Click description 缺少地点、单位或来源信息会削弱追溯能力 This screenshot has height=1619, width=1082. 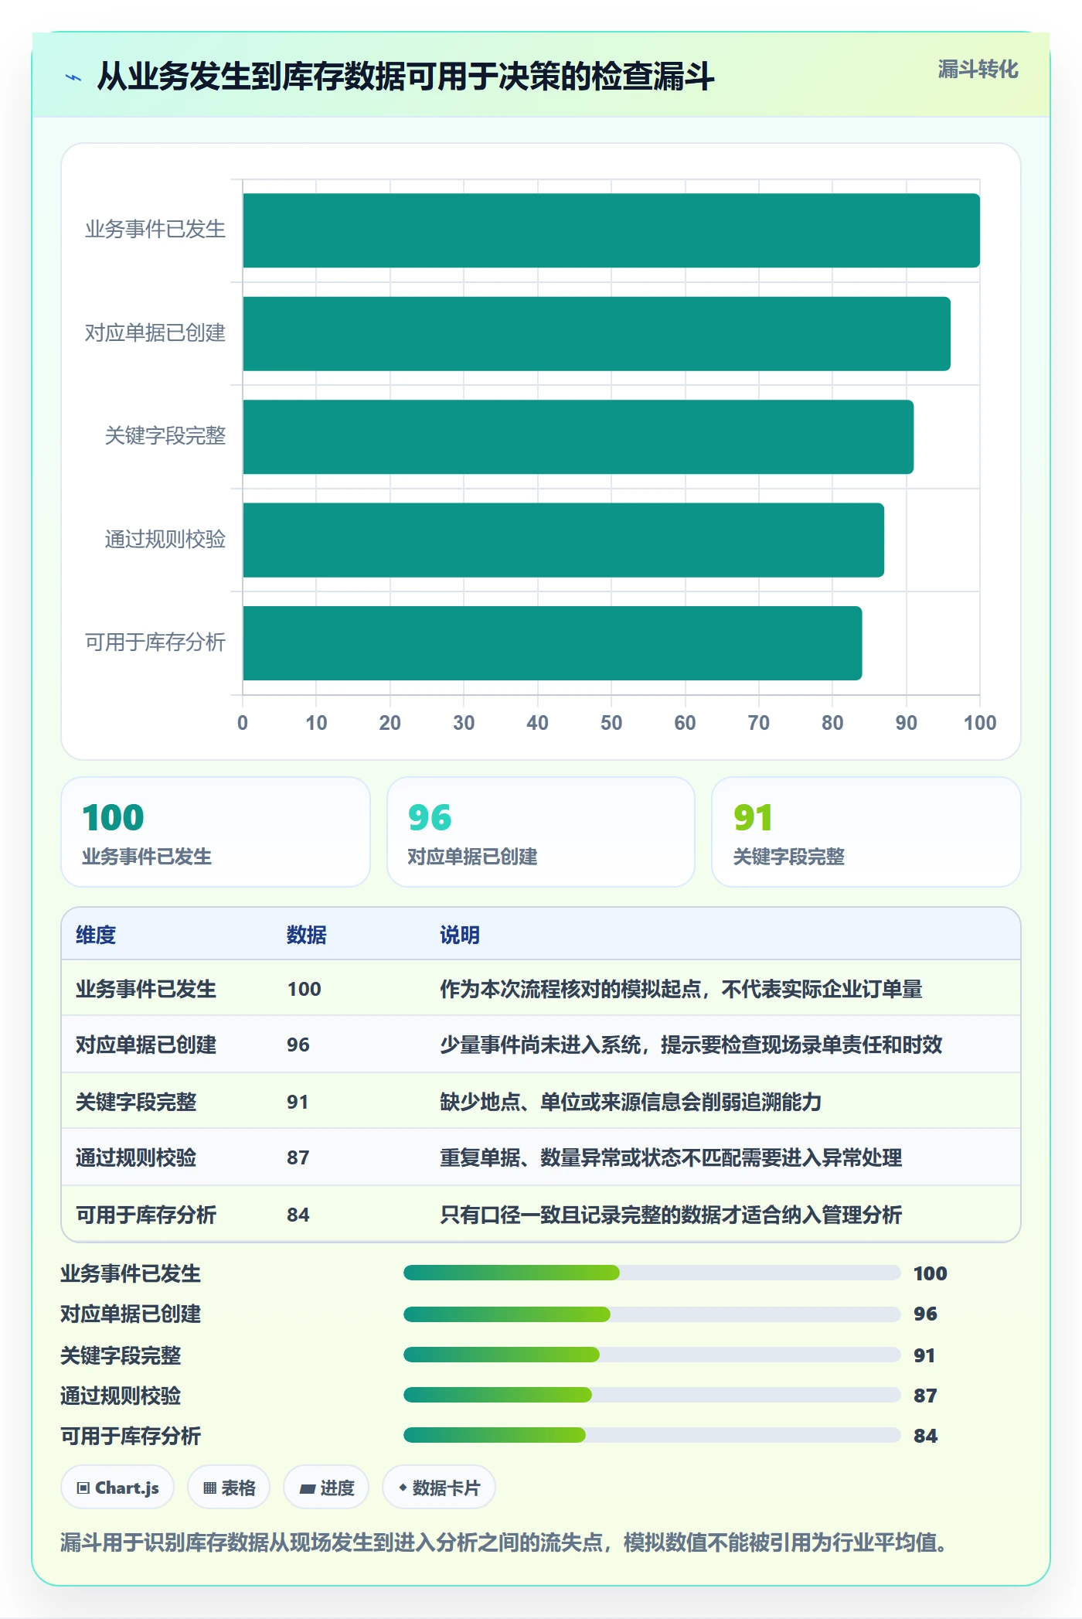pyautogui.click(x=631, y=1102)
